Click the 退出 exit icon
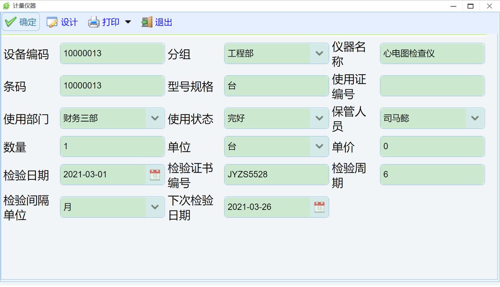500x287 pixels. point(147,22)
